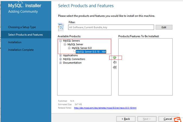Image resolution: width=183 pixels, height=122 pixels.
Task: Select the Applications tree label
Action: coord(70,55)
